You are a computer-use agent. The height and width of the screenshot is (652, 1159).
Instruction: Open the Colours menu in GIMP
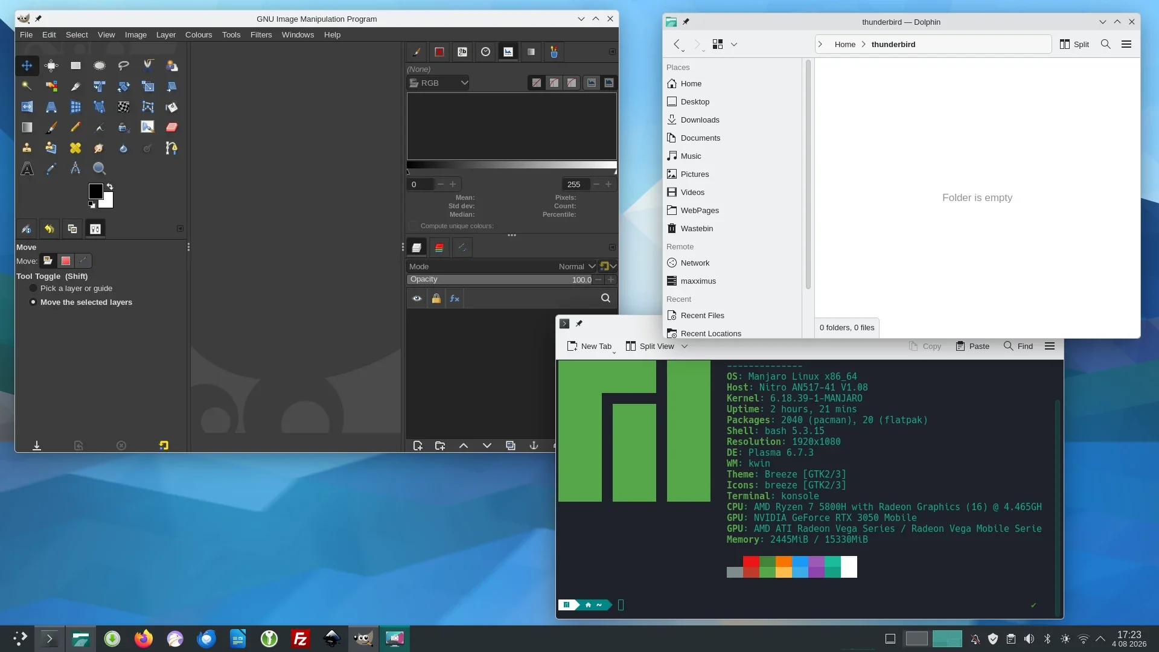pos(199,35)
